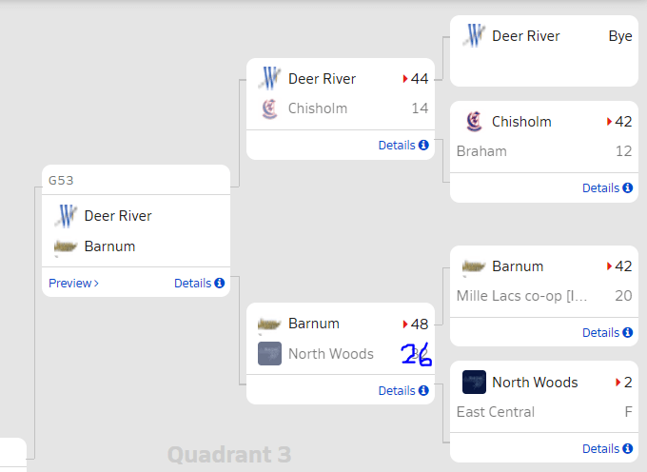Image resolution: width=647 pixels, height=472 pixels.
Task: Click East Central team name
Action: click(x=496, y=412)
